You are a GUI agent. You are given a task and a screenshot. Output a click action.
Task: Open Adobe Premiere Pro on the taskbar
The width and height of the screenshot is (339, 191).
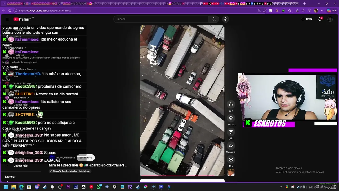pyautogui.click(x=68, y=187)
